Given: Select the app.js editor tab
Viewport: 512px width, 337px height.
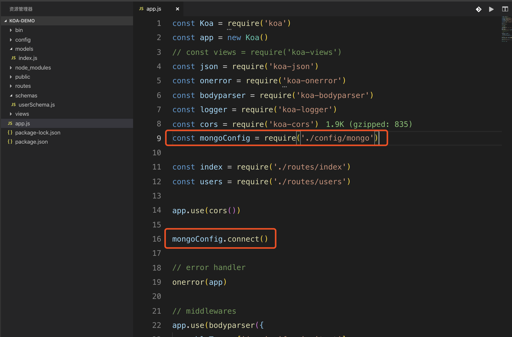Looking at the screenshot, I should coord(154,9).
